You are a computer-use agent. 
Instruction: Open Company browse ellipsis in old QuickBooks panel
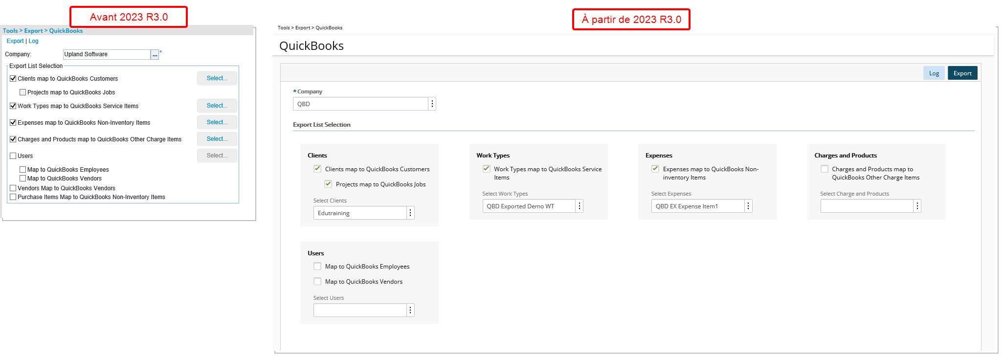click(x=155, y=55)
